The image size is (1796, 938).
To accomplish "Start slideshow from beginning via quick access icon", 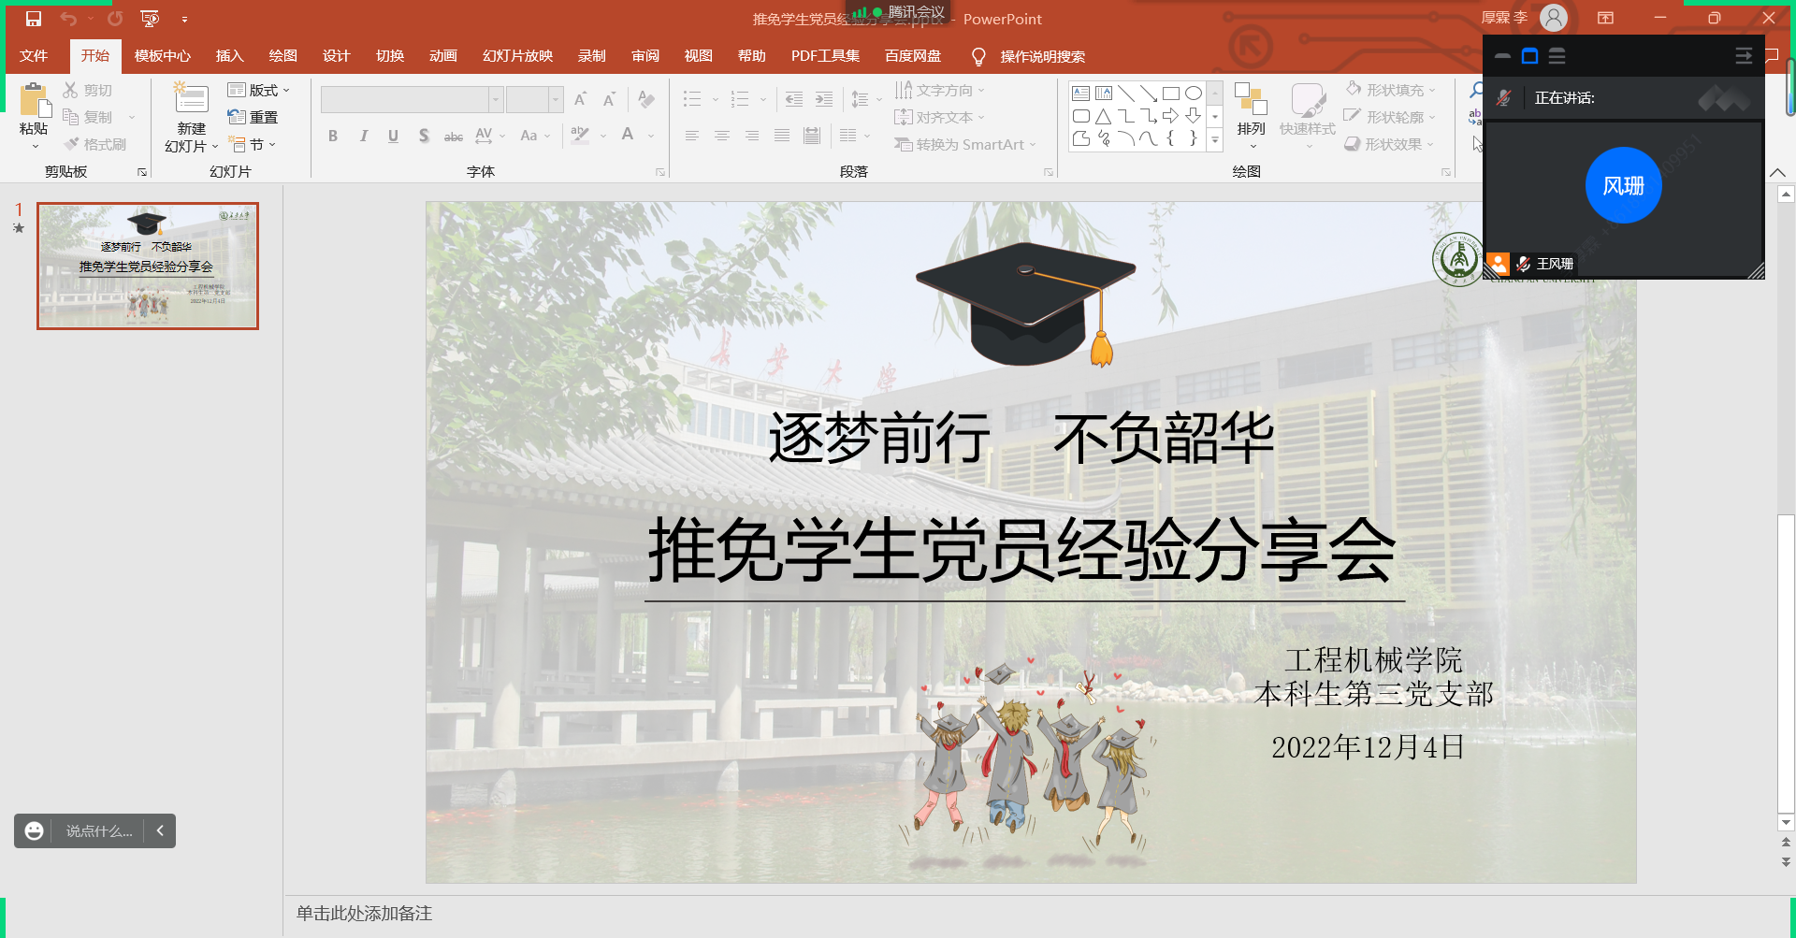I will [150, 19].
